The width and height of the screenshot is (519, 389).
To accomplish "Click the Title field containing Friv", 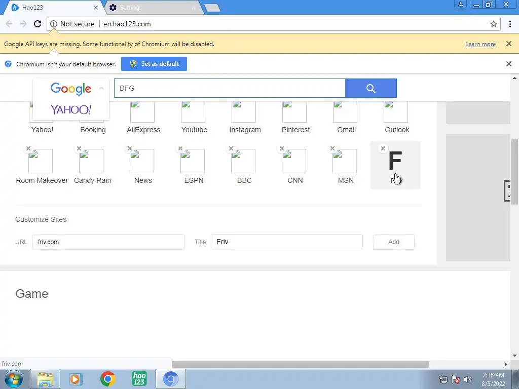I will 287,242.
